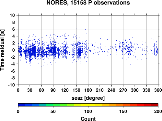The width and height of the screenshot is (162, 121).
Task: Select the orange colorbar segment near 150
Action: [x=123, y=105]
